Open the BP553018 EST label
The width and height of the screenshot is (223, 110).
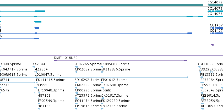click(209, 85)
